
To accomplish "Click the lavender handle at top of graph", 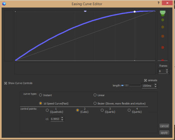I will coord(85,11).
